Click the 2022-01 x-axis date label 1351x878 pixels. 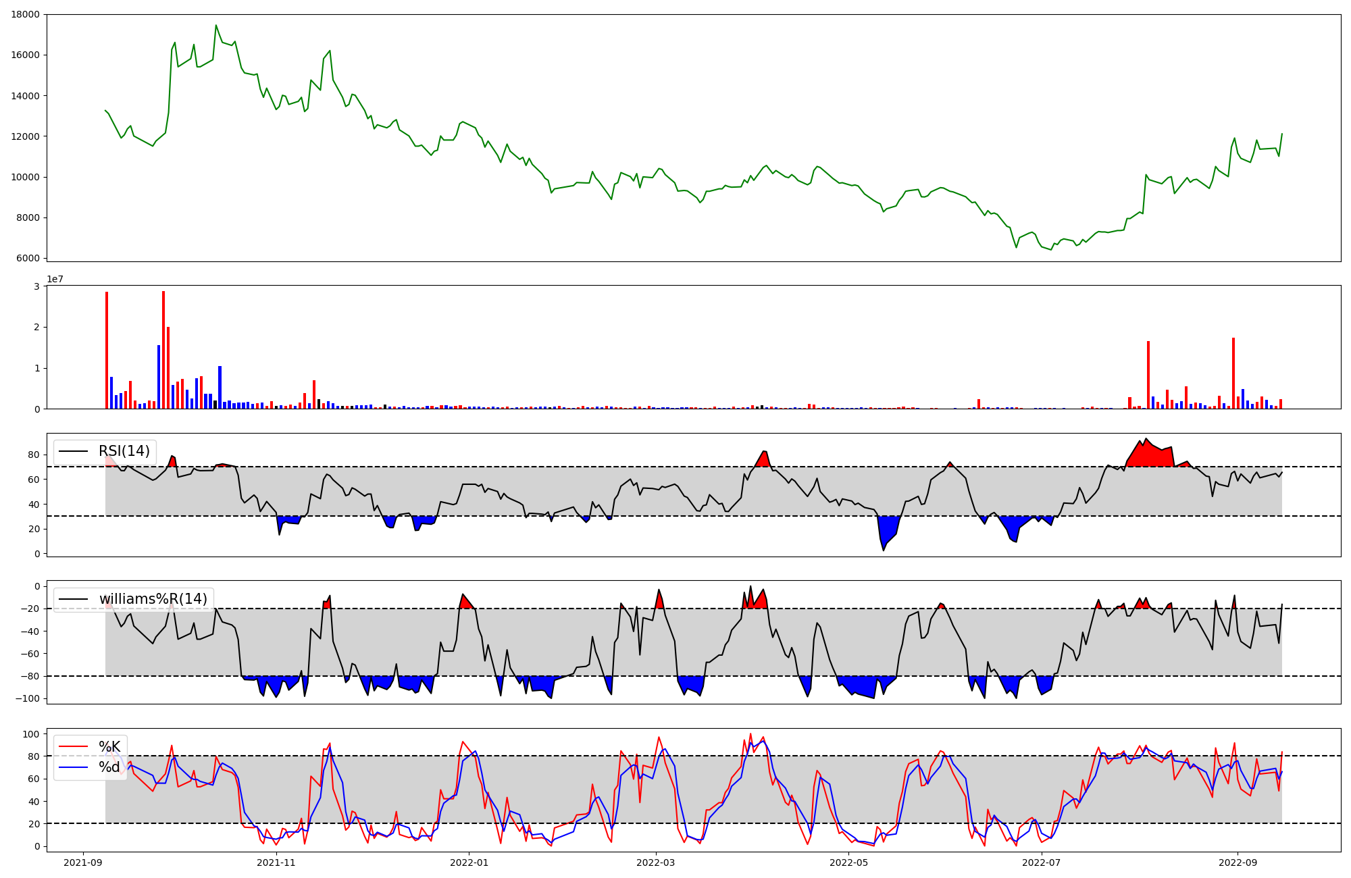coord(469,862)
